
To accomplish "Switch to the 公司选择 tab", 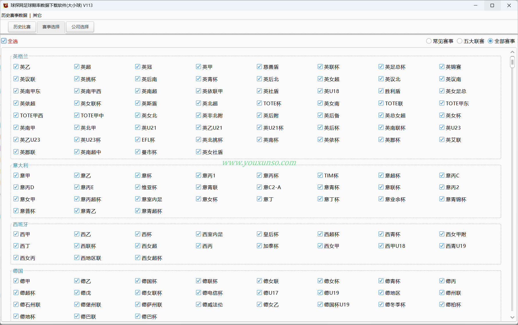I will (x=80, y=27).
